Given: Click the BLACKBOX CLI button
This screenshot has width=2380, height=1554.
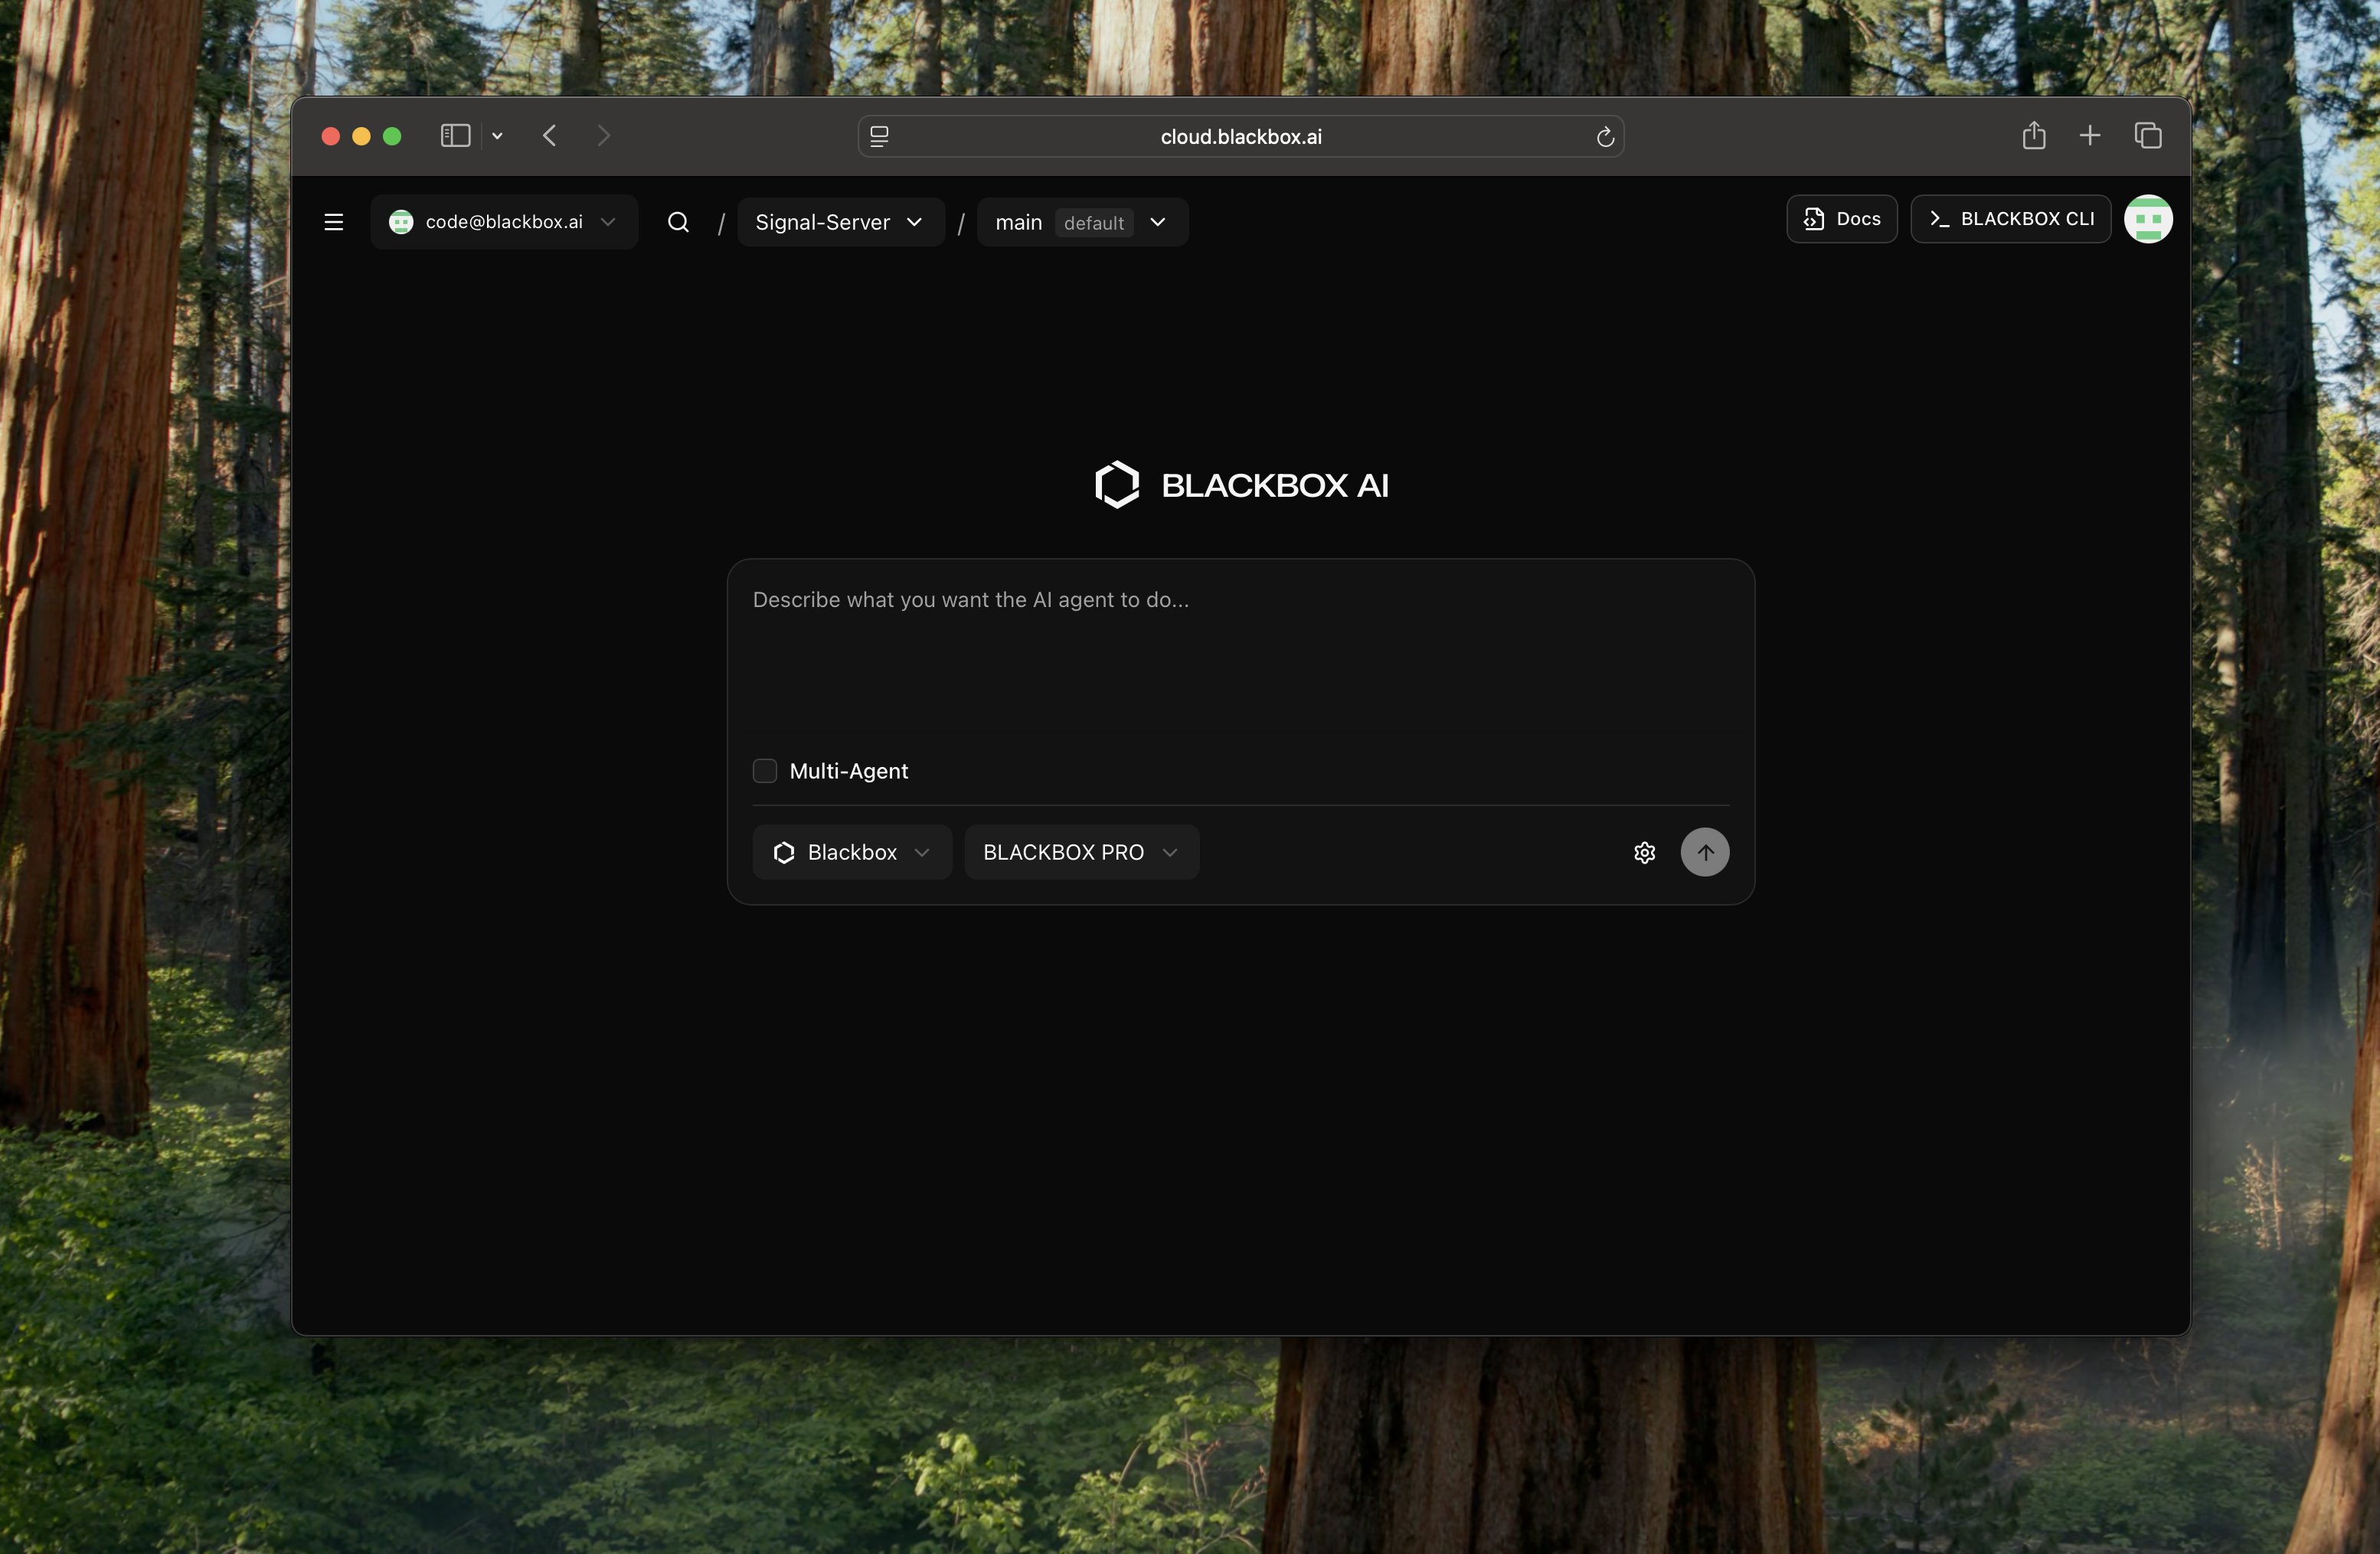Looking at the screenshot, I should pos(2010,219).
